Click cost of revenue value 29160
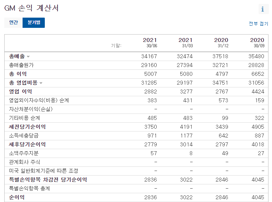The width and height of the screenshot is (272, 202). pyautogui.click(x=149, y=65)
